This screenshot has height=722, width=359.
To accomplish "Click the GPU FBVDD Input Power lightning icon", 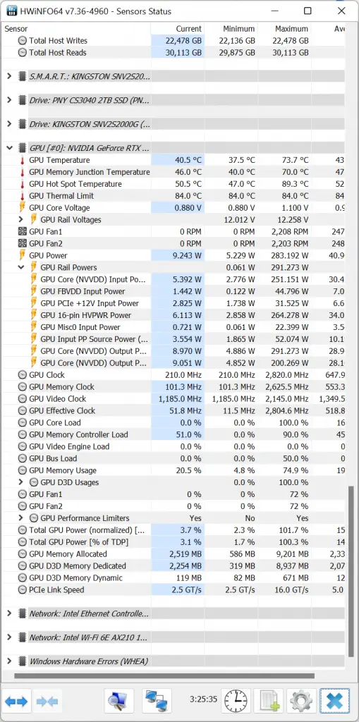I will click(34, 291).
